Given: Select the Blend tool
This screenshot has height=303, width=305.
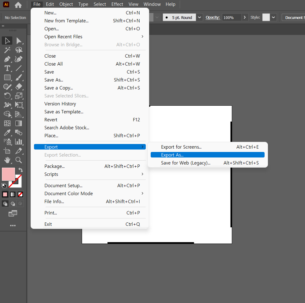Looking at the screenshot, I should [19, 133].
